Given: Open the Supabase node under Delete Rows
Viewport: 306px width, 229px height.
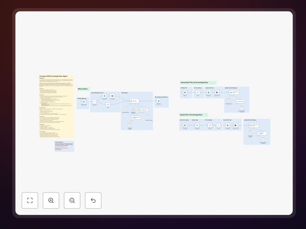Looking at the screenshot, I should [x=197, y=125].
